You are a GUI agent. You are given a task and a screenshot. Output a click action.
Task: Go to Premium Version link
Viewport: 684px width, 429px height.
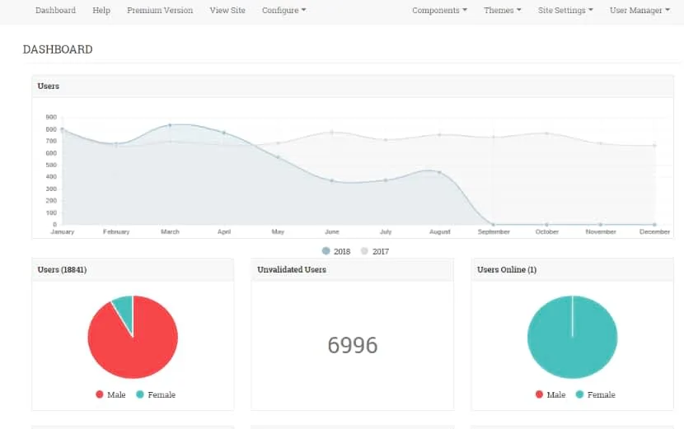pos(160,10)
